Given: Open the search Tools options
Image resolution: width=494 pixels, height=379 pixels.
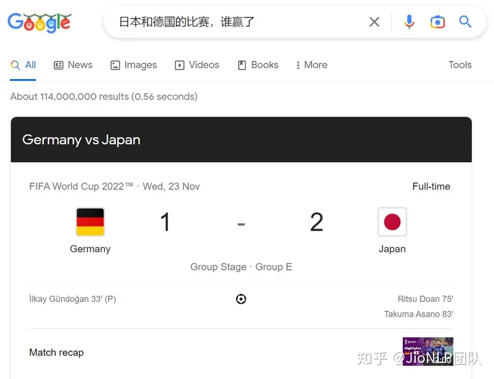Looking at the screenshot, I should [460, 65].
